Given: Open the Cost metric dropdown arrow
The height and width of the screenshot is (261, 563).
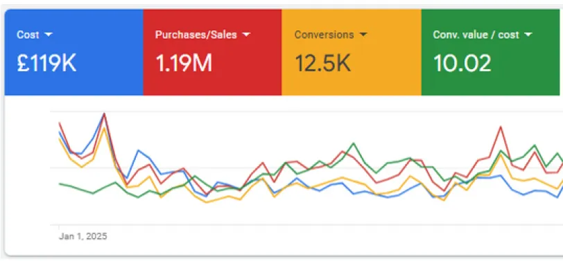Looking at the screenshot, I should click(x=49, y=35).
